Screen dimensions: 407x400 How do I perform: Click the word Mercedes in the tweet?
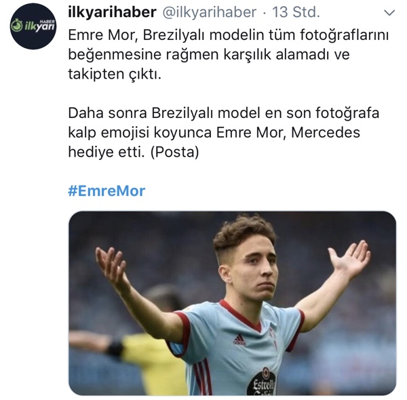pos(326,133)
